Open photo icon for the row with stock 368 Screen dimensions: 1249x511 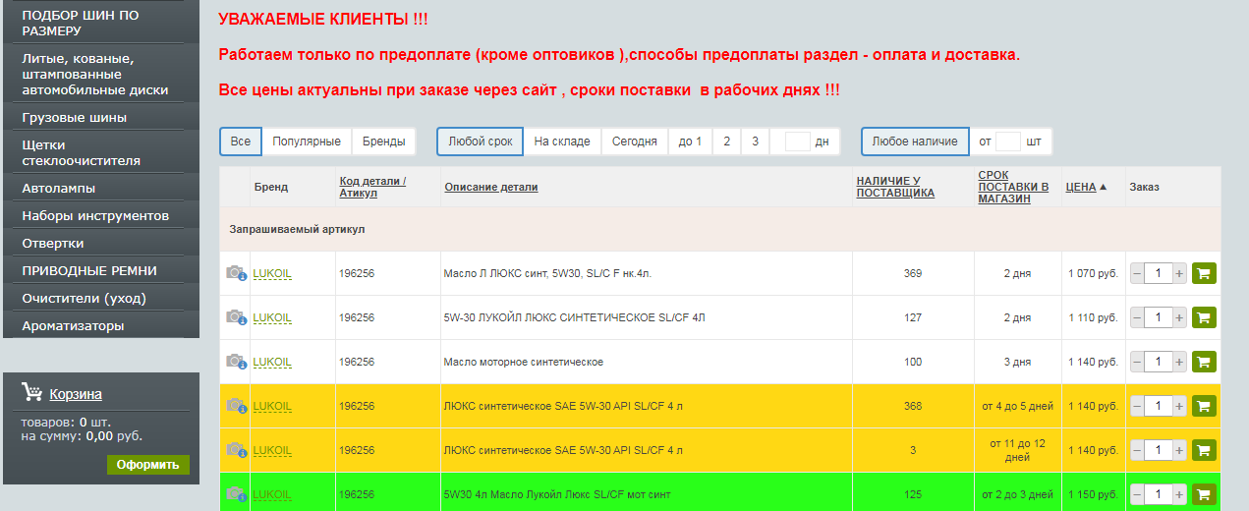[236, 405]
